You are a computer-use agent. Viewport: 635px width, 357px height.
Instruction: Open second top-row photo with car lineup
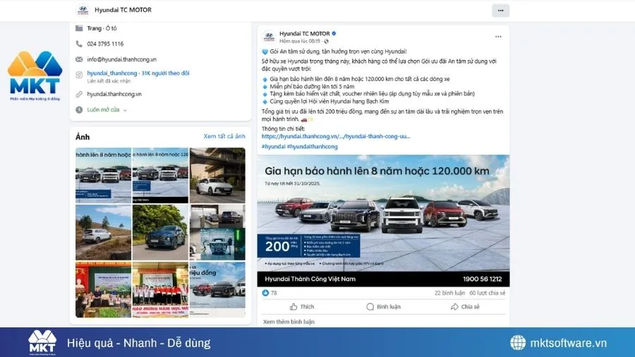[160, 175]
